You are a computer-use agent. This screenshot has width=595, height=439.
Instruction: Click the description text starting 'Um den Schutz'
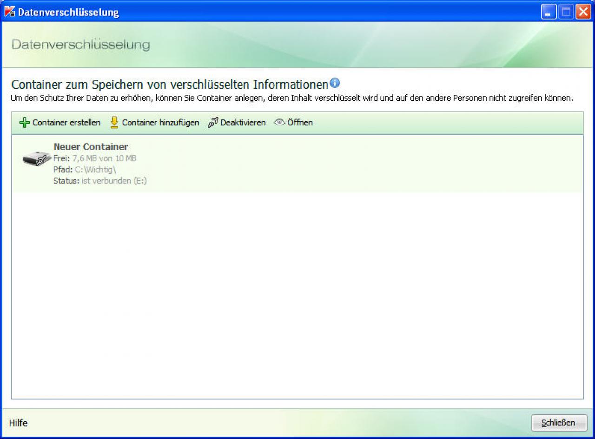(292, 98)
